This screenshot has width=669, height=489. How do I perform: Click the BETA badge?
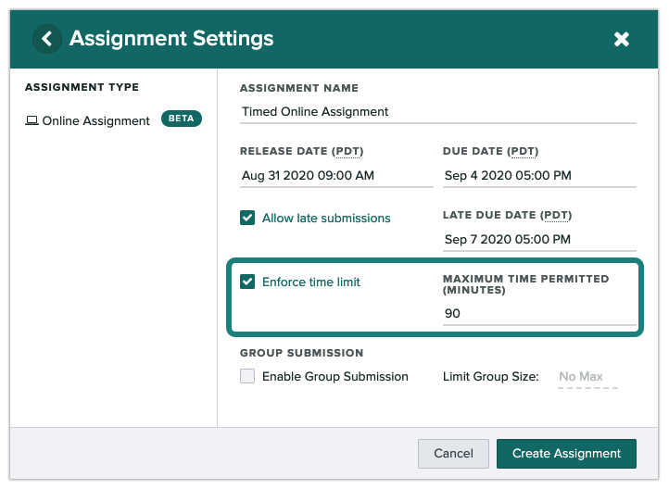[x=182, y=119]
